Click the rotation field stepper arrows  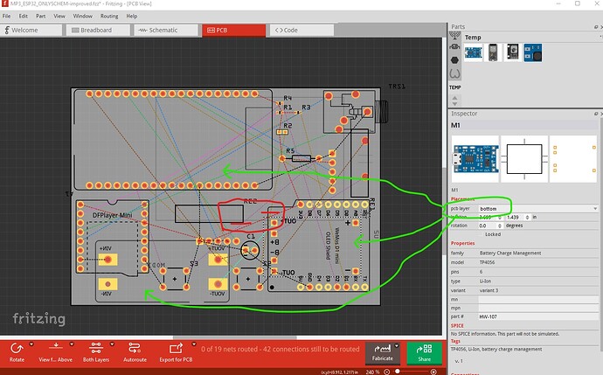500,226
